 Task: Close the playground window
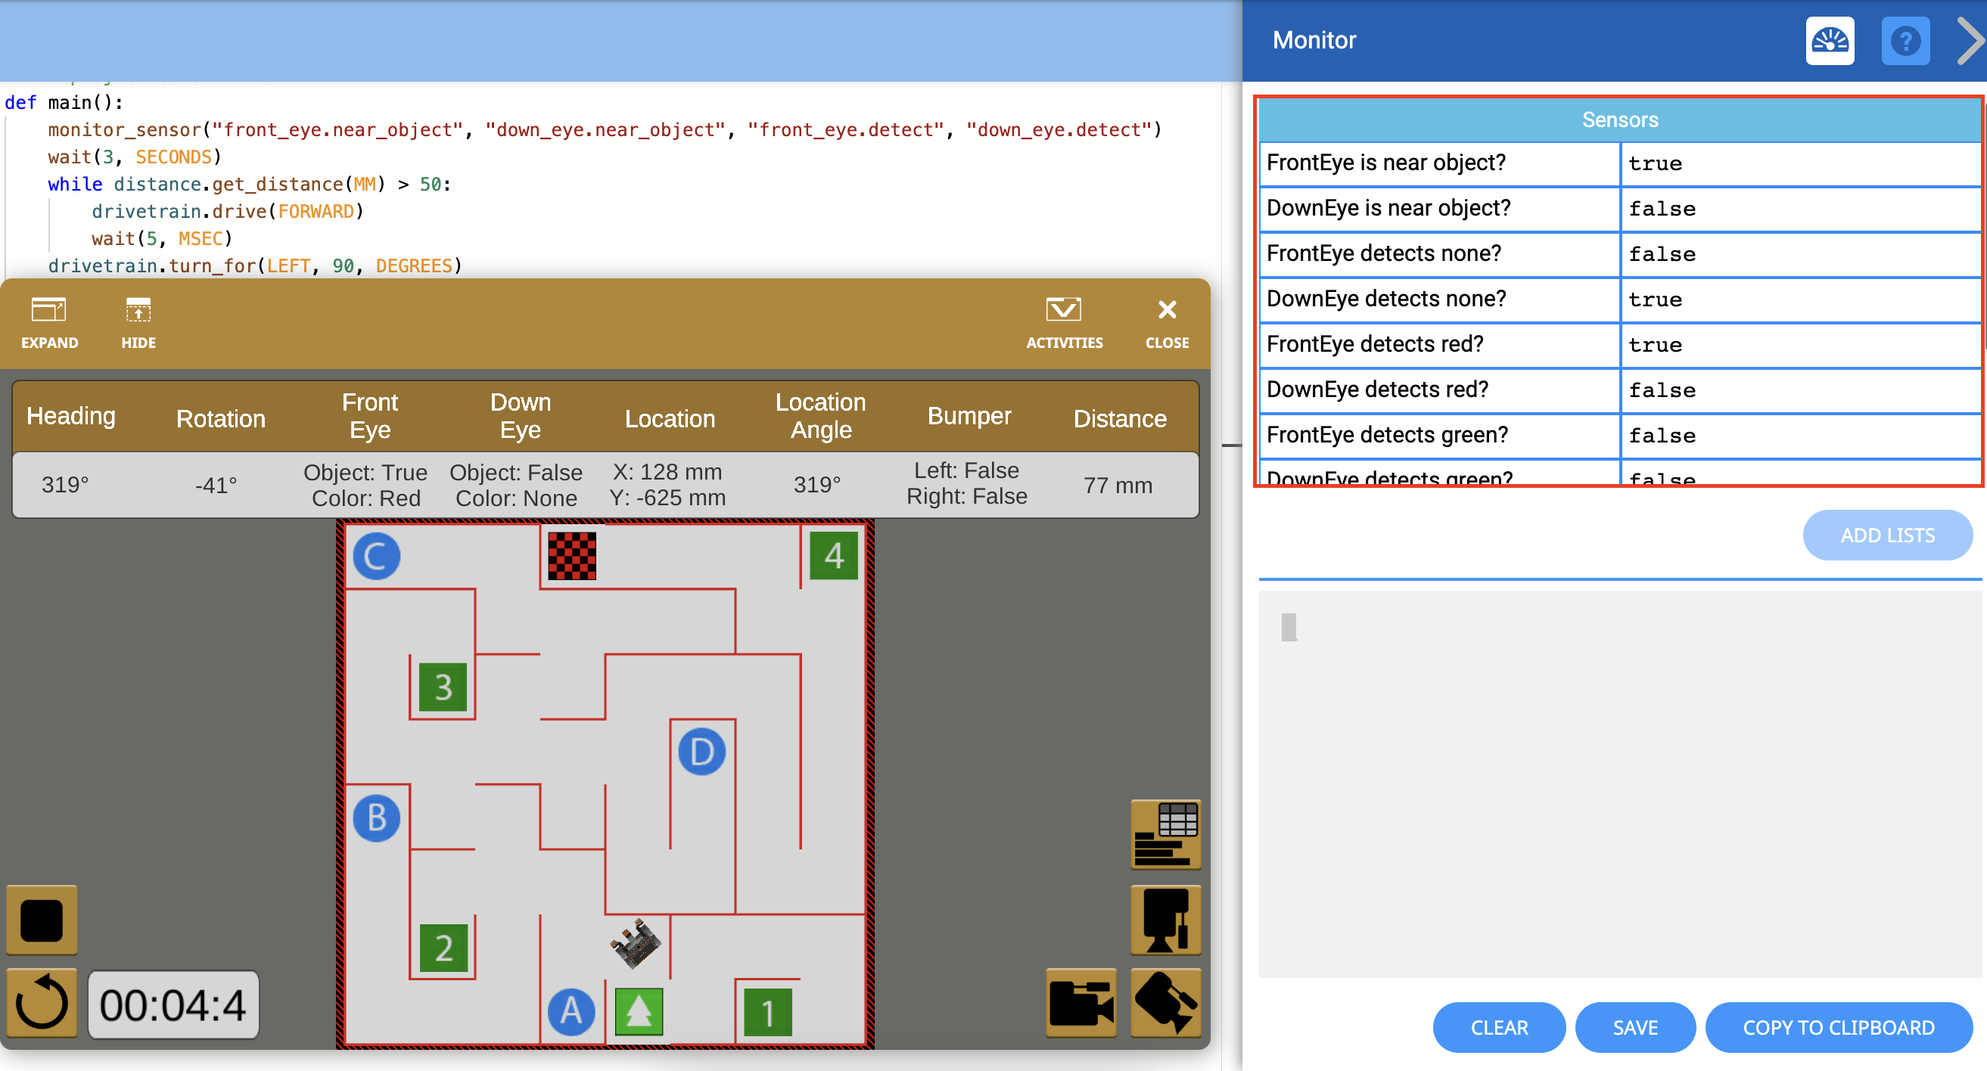pos(1167,322)
